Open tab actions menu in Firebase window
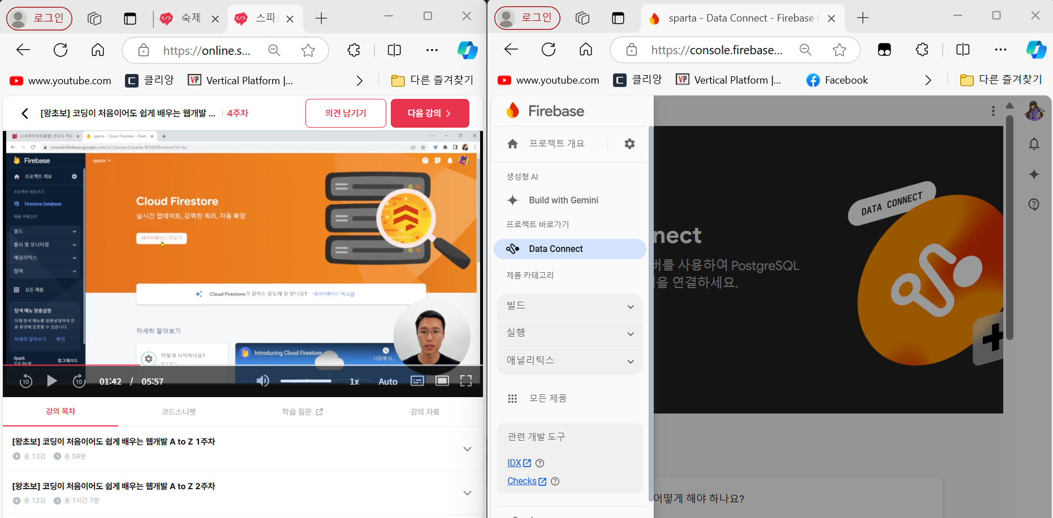This screenshot has width=1053, height=518. 618,18
